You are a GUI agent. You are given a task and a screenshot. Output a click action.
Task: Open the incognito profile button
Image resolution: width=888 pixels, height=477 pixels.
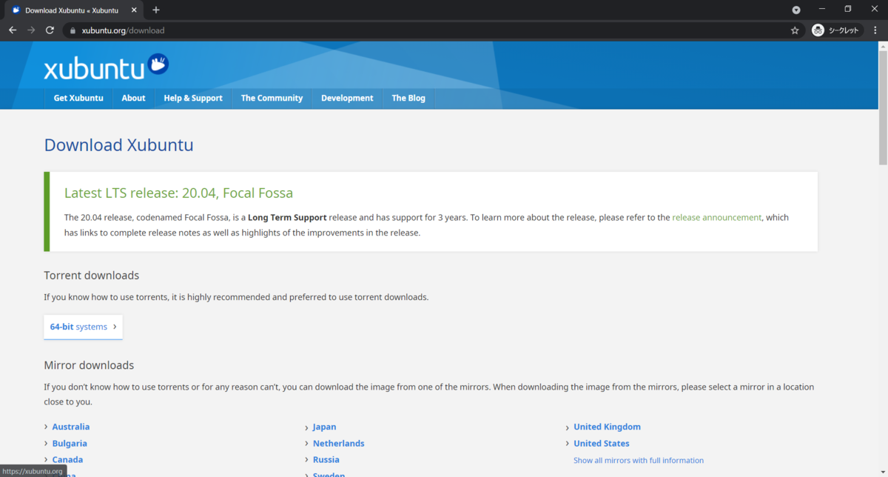(836, 30)
